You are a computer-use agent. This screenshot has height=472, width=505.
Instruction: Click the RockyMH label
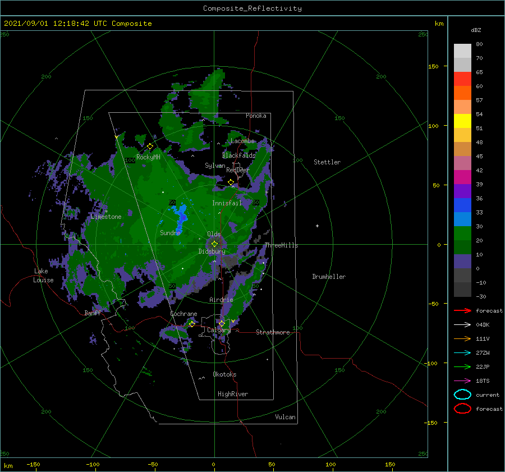coord(149,157)
